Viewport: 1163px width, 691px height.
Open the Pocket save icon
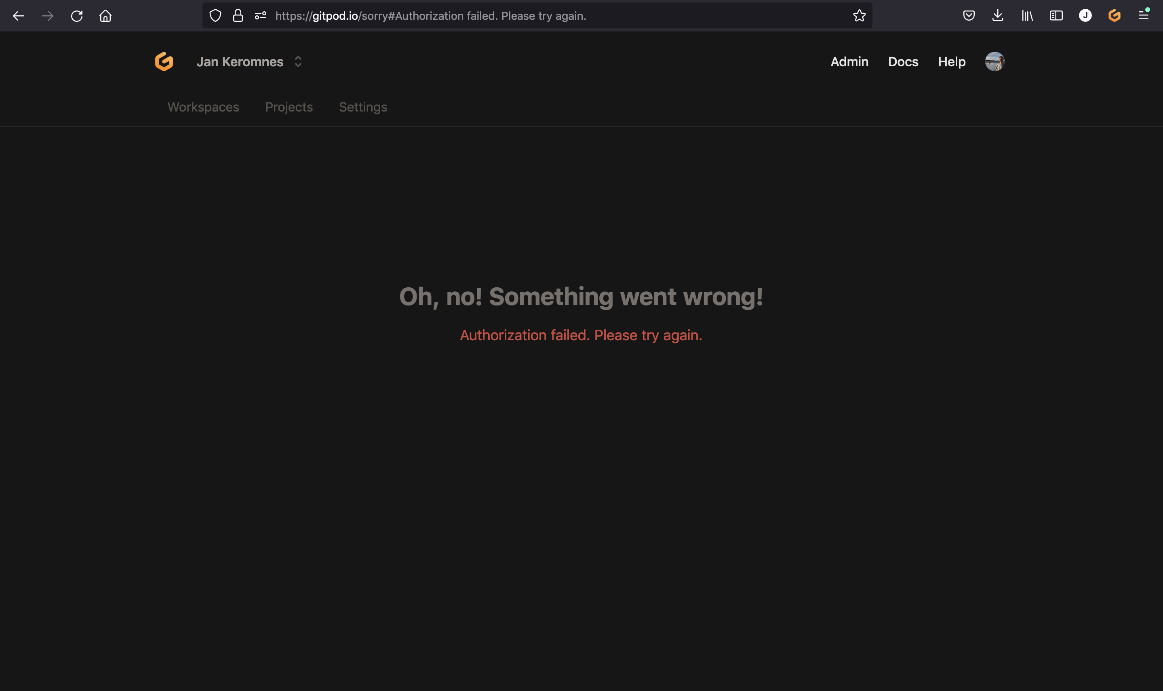point(969,15)
